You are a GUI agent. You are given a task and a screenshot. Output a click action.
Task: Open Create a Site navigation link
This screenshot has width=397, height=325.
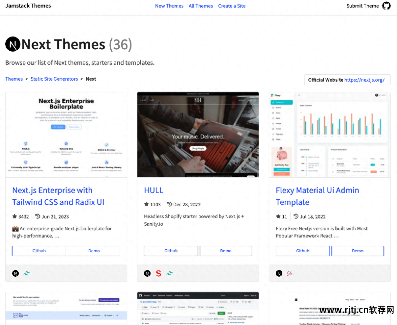232,6
